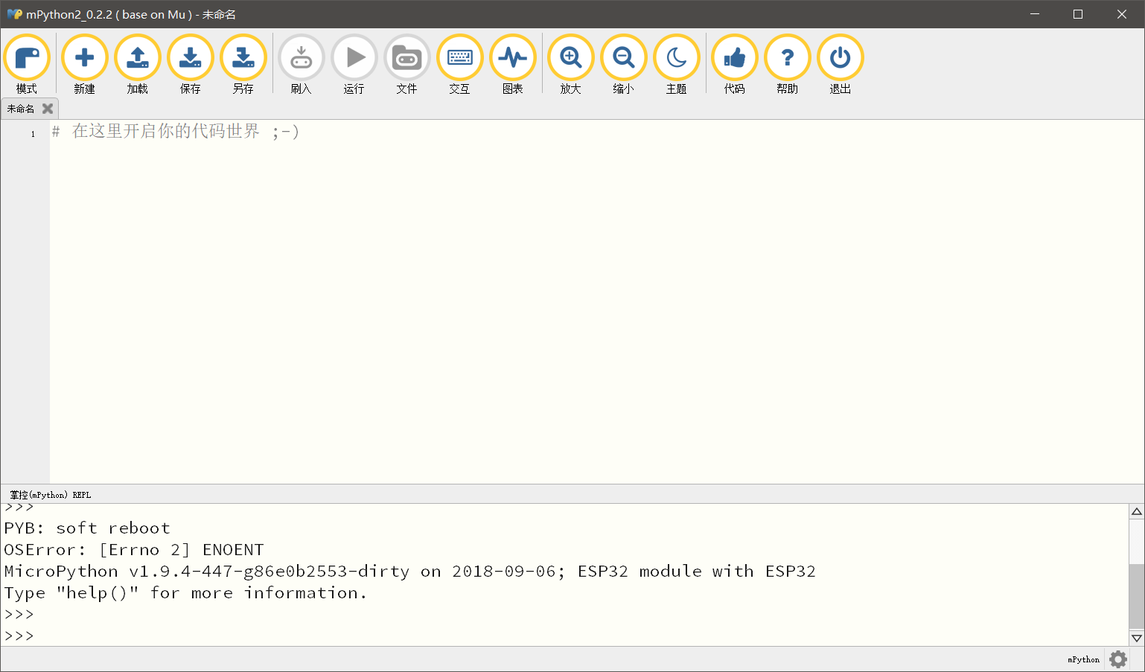
Task: Click the REPL scrollbar thumb
Action: (x=1136, y=596)
